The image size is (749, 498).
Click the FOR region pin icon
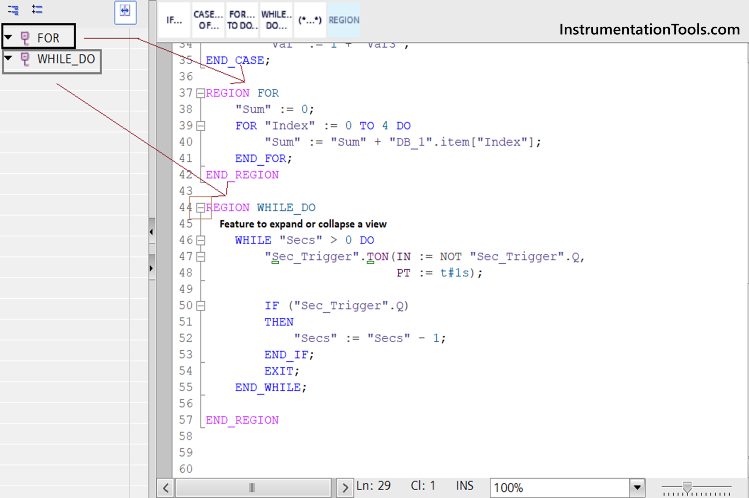pyautogui.click(x=25, y=38)
